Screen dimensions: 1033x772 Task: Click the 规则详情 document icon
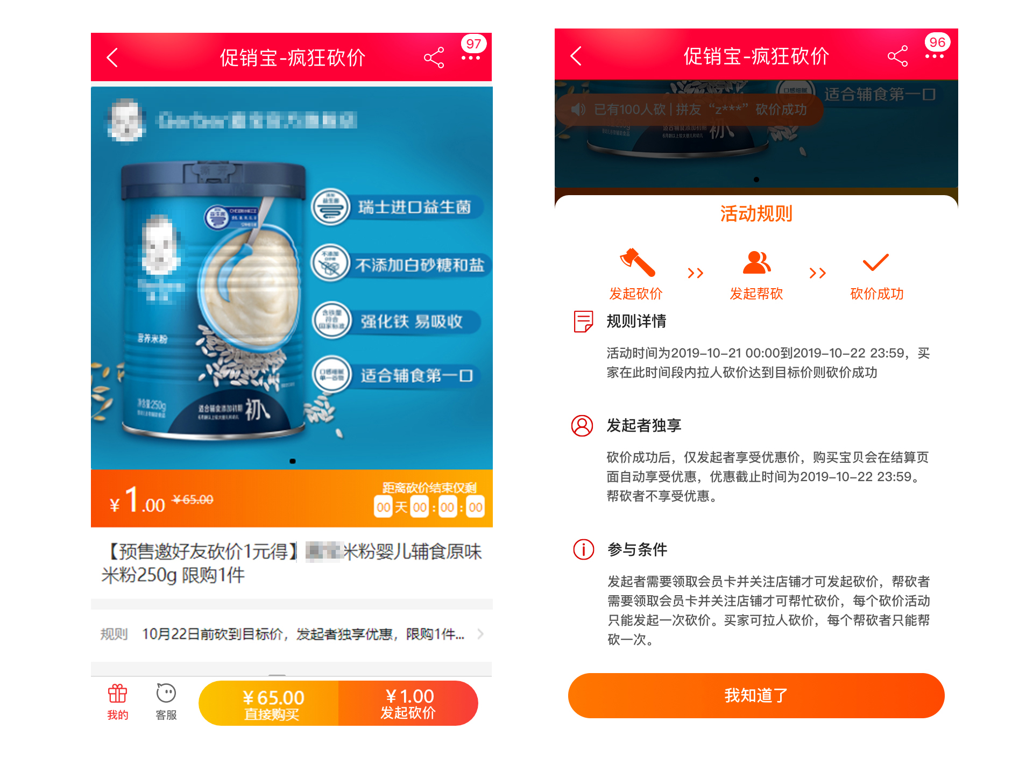point(584,321)
